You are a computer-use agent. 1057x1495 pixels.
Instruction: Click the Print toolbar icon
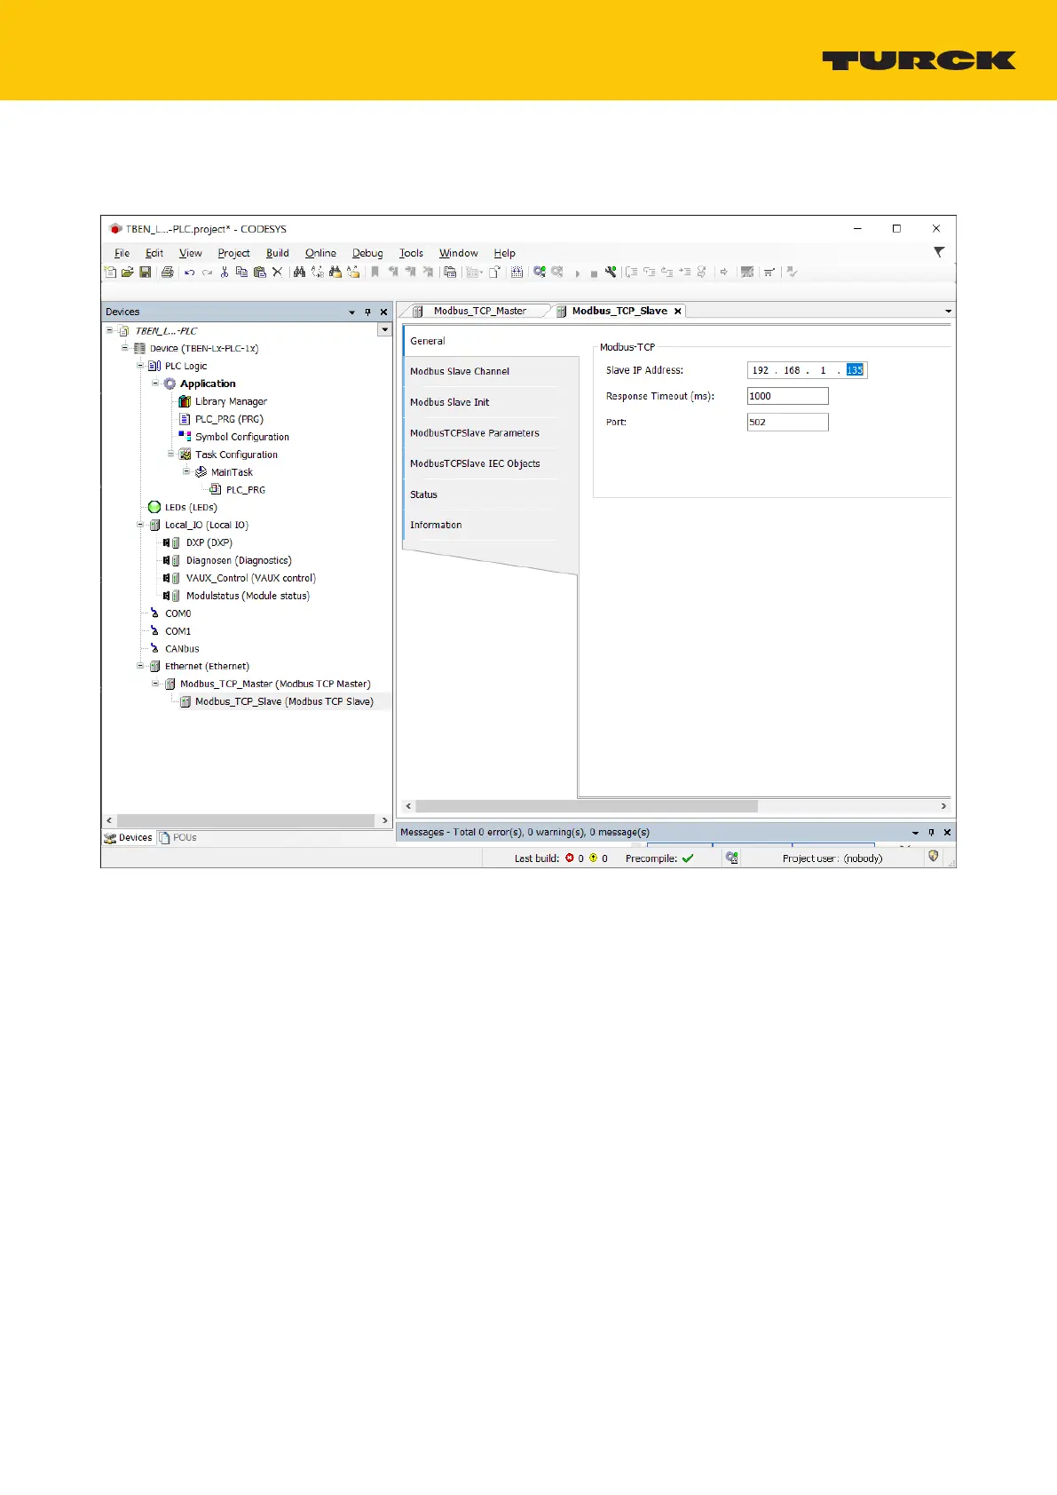pyautogui.click(x=167, y=273)
